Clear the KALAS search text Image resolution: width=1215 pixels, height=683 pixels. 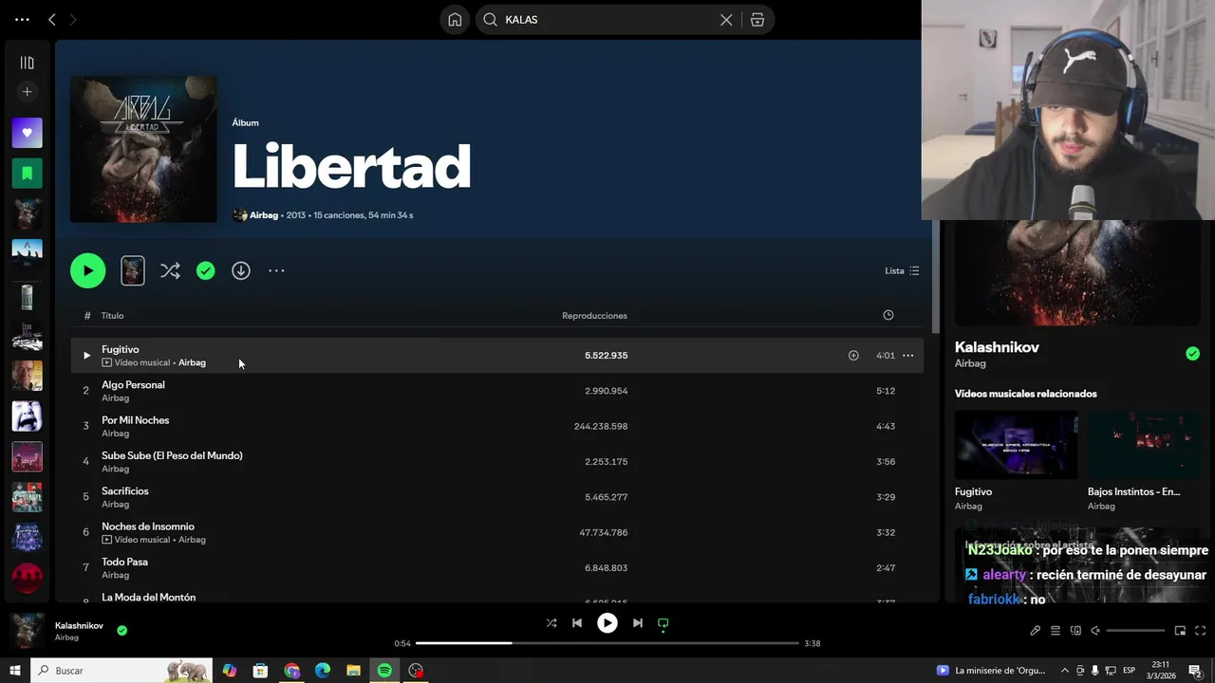pyautogui.click(x=726, y=20)
